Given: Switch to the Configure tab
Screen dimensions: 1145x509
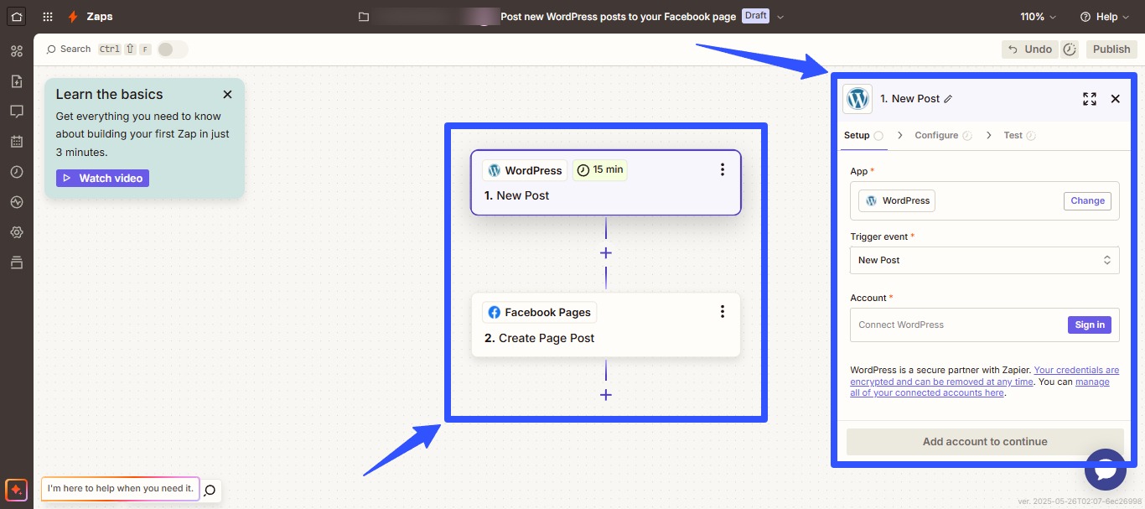Looking at the screenshot, I should click(x=936, y=135).
